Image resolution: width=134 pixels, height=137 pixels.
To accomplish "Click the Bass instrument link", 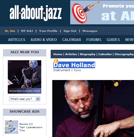I will coord(77,70).
